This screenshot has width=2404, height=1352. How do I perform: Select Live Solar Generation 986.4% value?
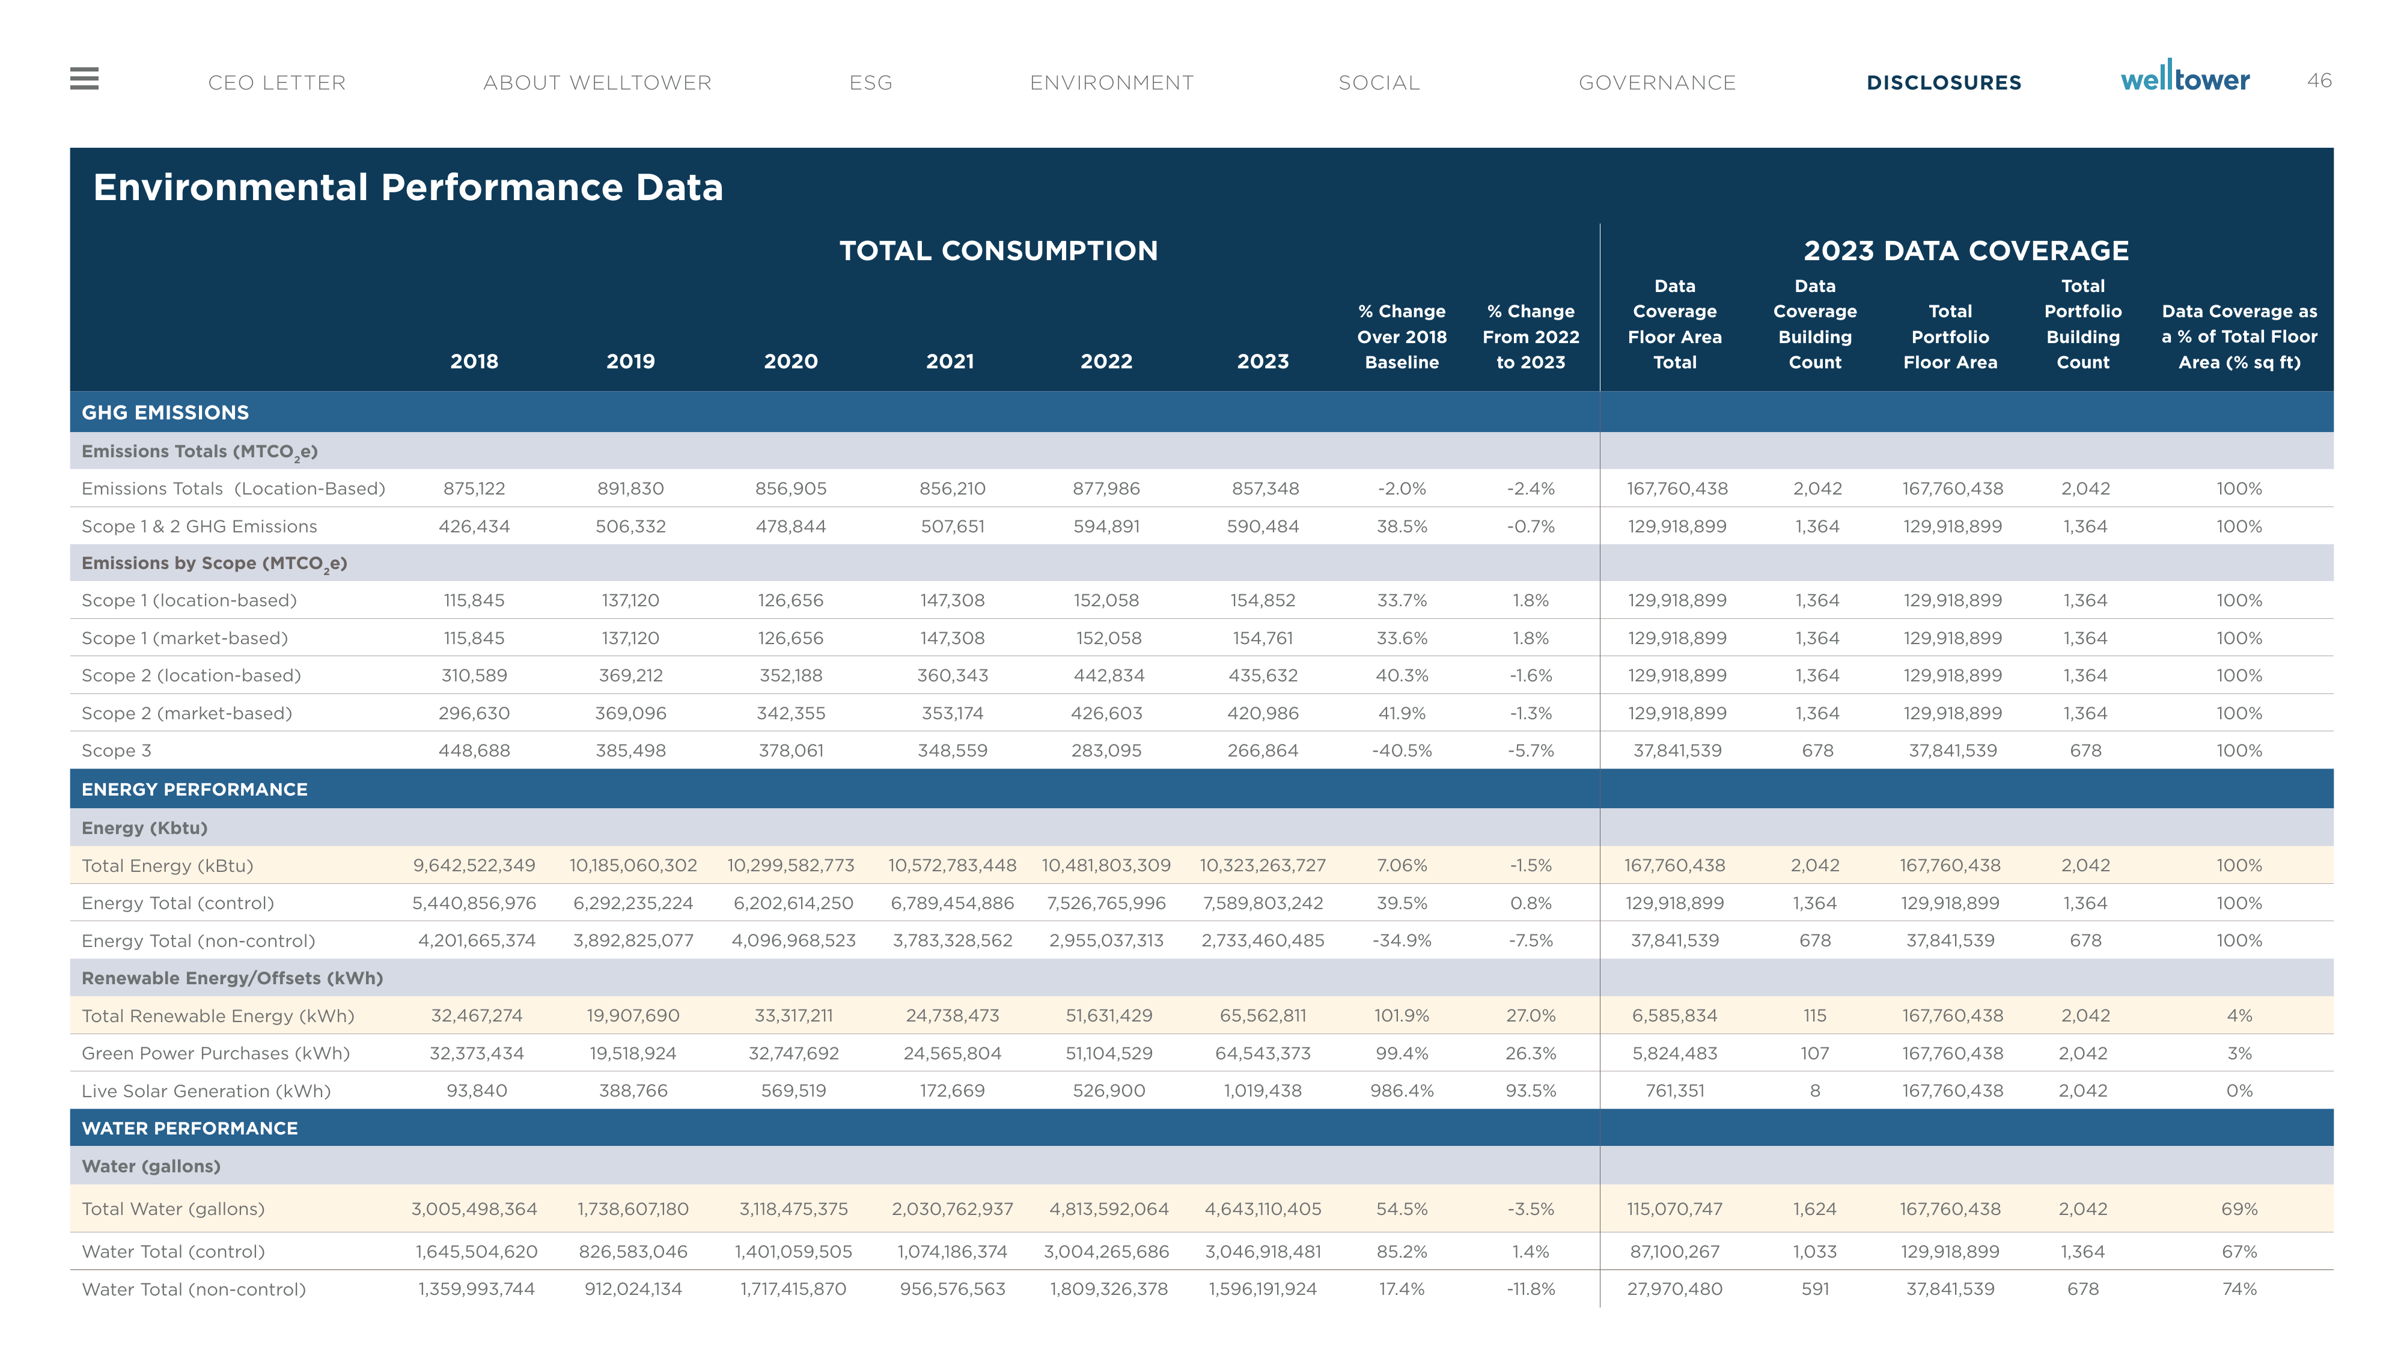1402,1091
